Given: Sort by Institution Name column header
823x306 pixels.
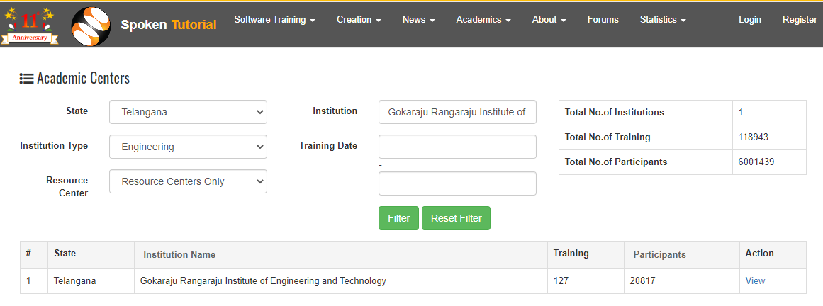Looking at the screenshot, I should pos(179,254).
